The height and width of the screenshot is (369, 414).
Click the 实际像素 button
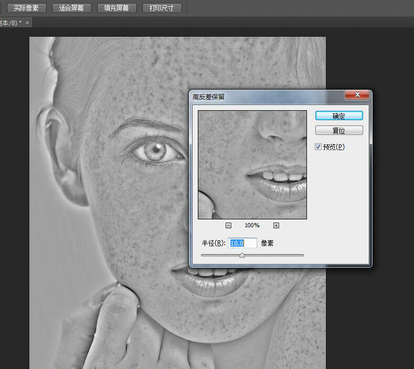(26, 8)
